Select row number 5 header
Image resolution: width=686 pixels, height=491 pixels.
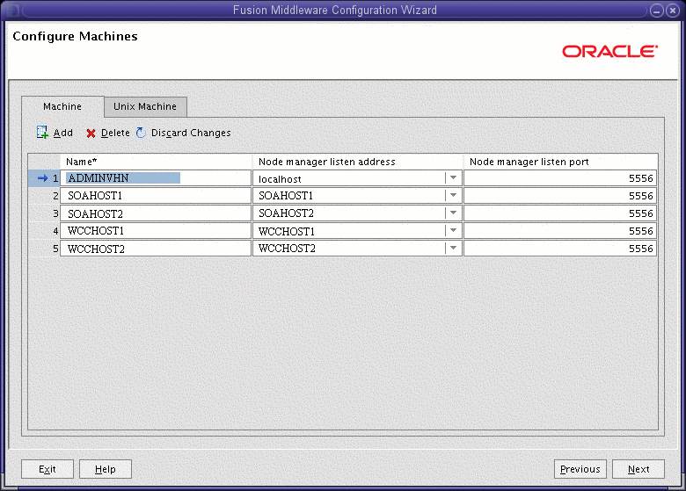coord(44,248)
